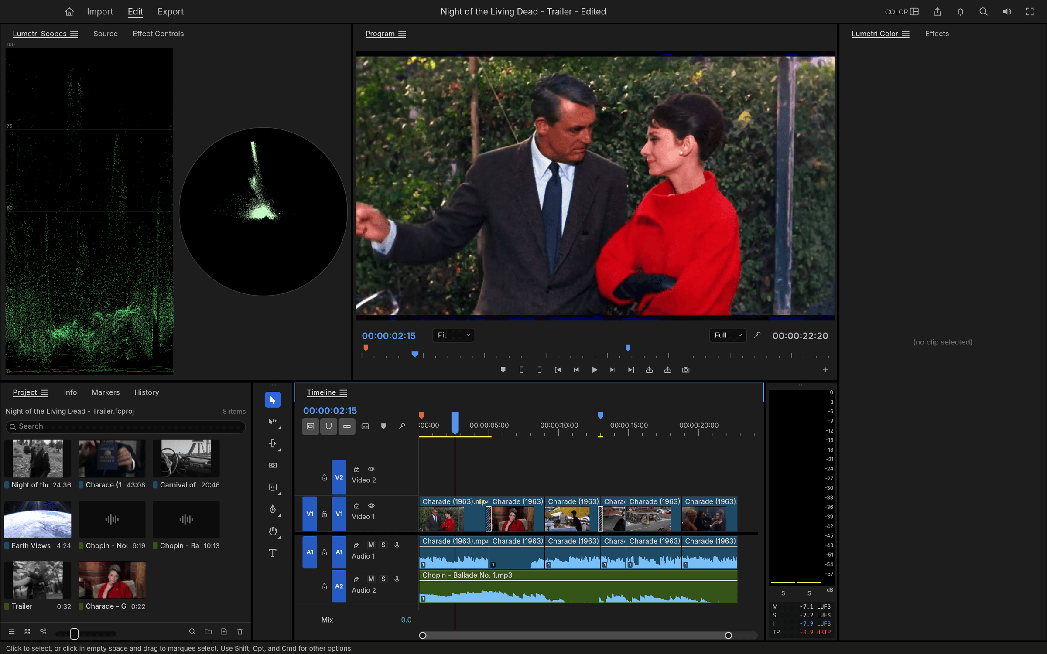The image size is (1047, 654).
Task: Adjust the project thumbnail size slider
Action: click(x=74, y=634)
